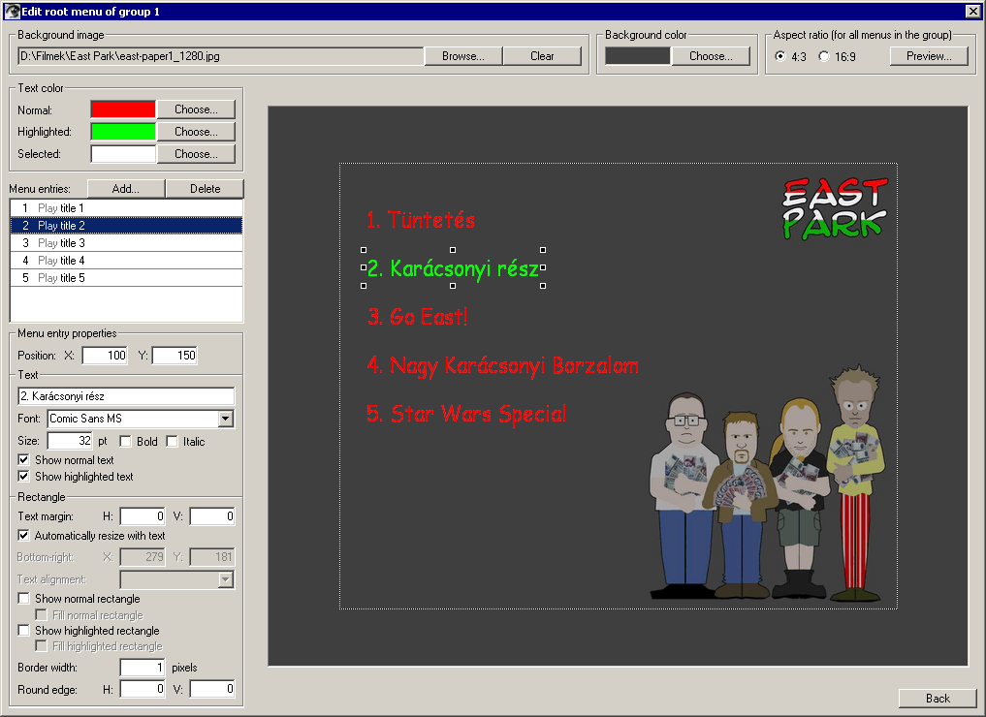The width and height of the screenshot is (986, 717).
Task: Clear the background image
Action: 542,56
